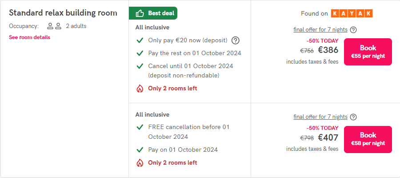Click the help icon beside the first final offer
This screenshot has height=178, width=400.
point(353,30)
